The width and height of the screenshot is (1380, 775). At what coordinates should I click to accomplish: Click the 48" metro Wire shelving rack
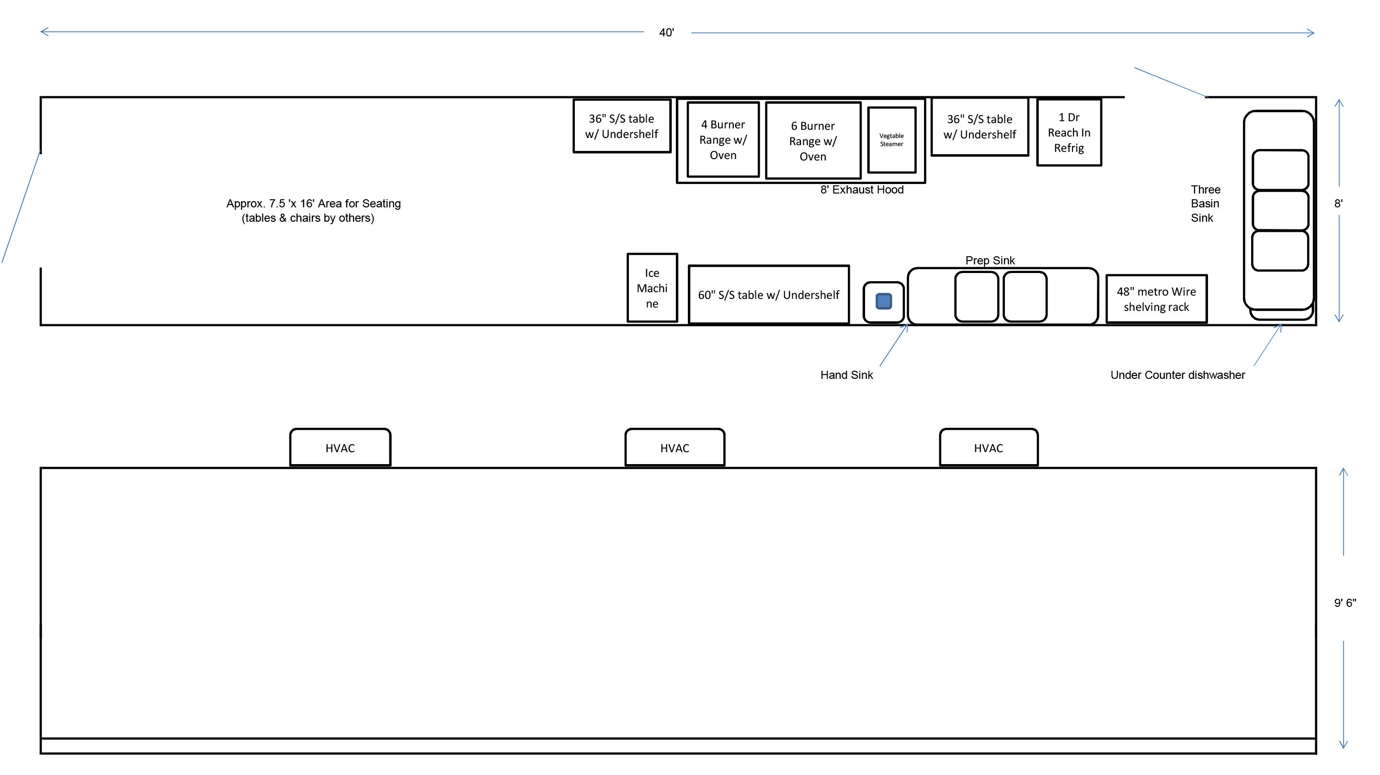tap(1156, 299)
